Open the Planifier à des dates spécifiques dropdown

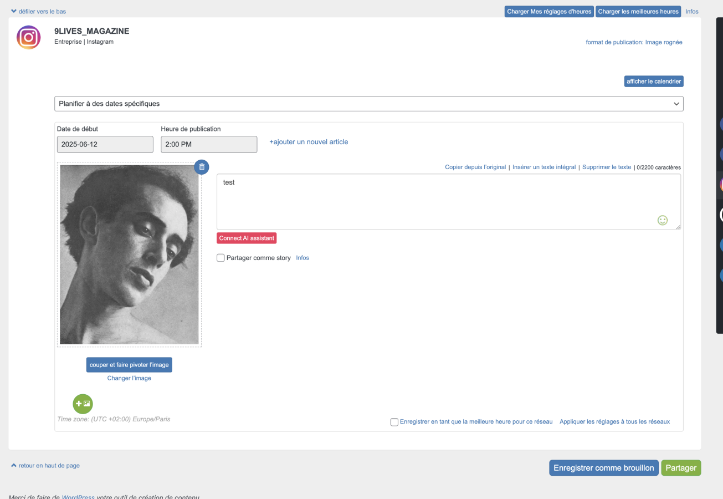click(x=368, y=104)
